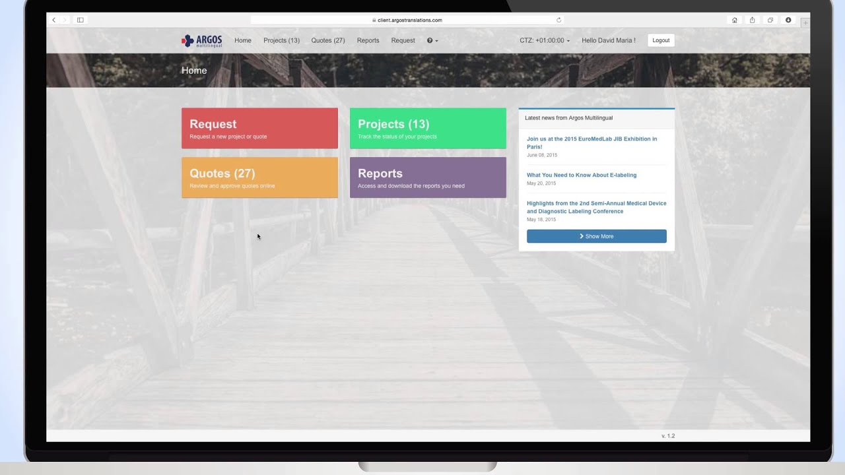This screenshot has height=475, width=845.
Task: Open the green Projects (13) tile
Action: coord(428,129)
